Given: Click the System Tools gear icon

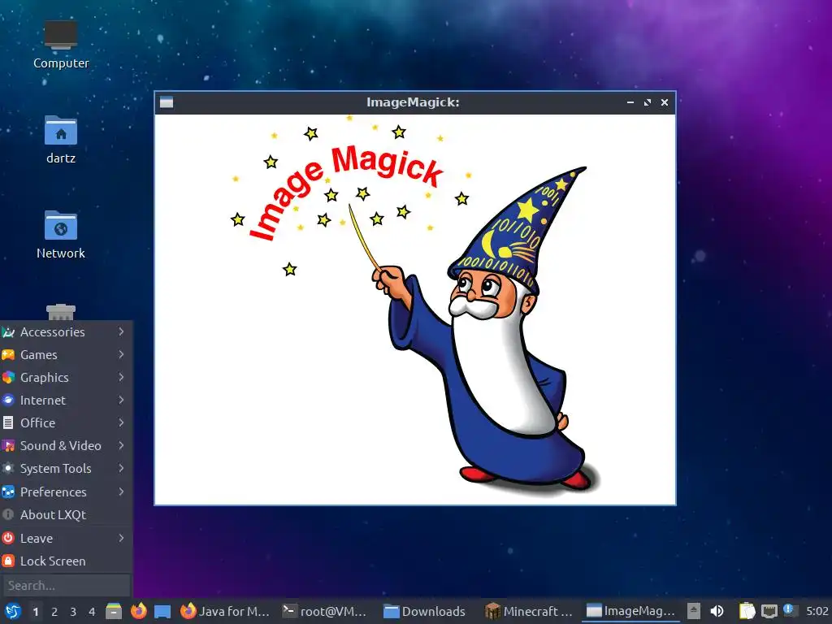Looking at the screenshot, I should point(8,469).
